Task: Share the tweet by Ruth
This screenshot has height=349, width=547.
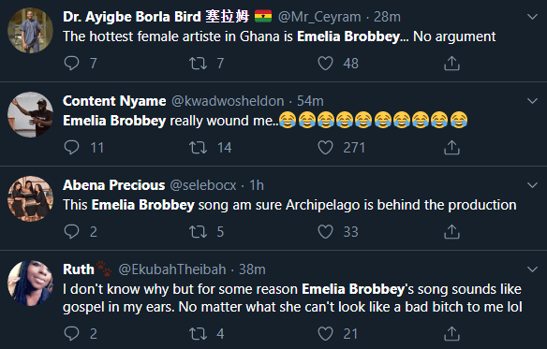Action: coord(451,333)
